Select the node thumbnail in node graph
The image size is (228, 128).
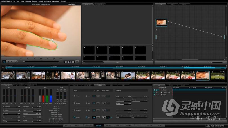[161, 23]
